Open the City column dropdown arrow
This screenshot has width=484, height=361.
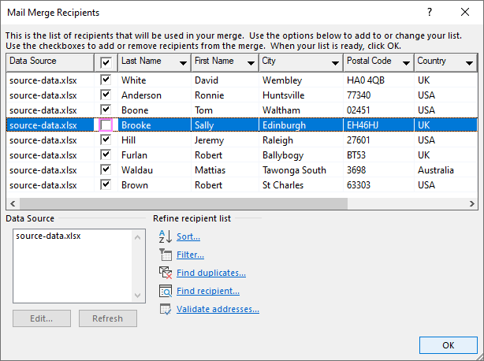point(335,63)
